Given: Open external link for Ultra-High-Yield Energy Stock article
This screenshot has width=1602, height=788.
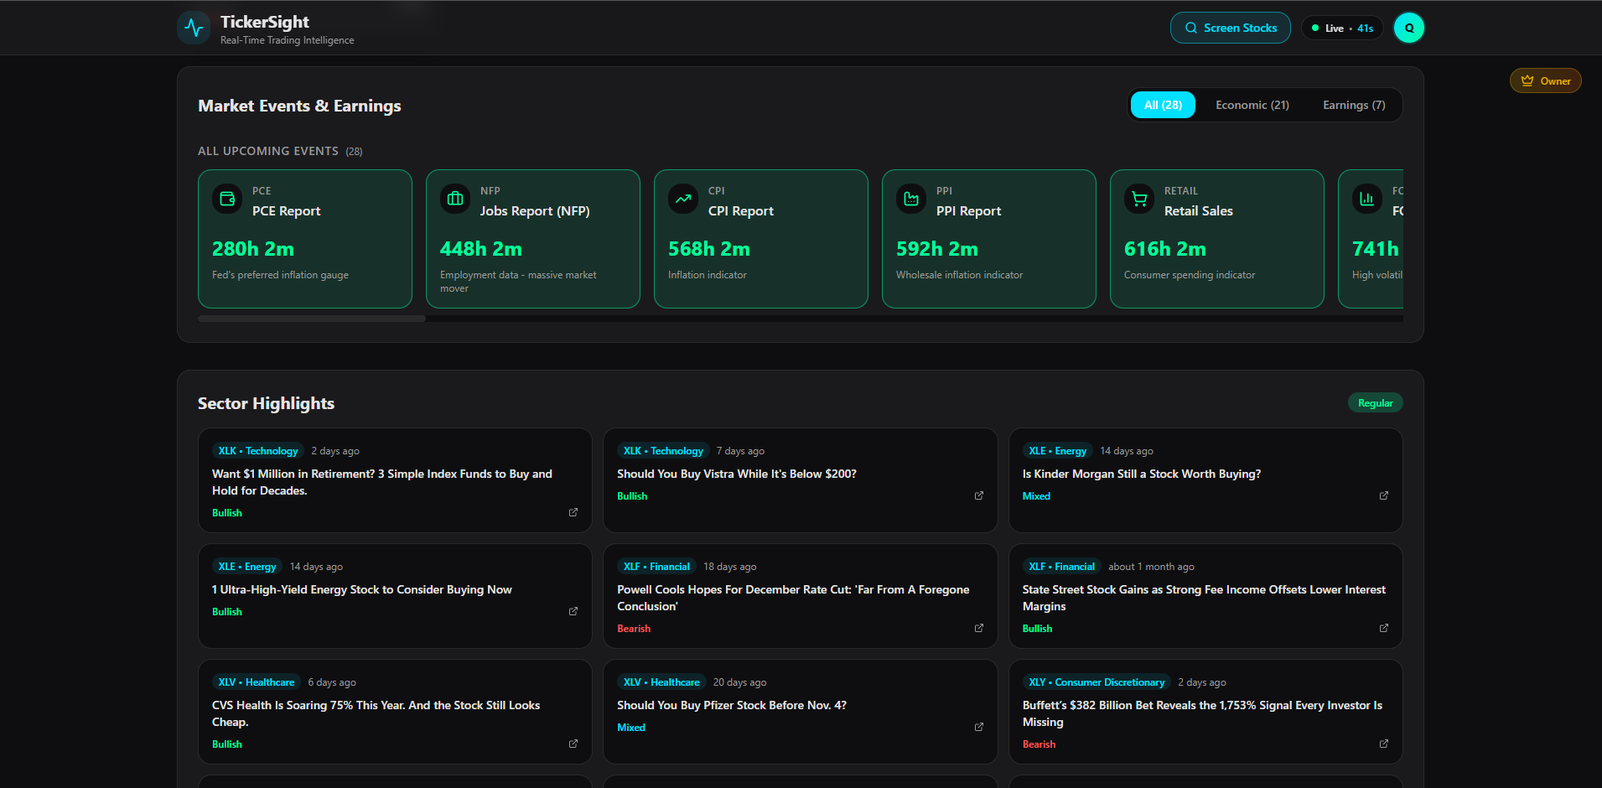Looking at the screenshot, I should click(x=573, y=611).
